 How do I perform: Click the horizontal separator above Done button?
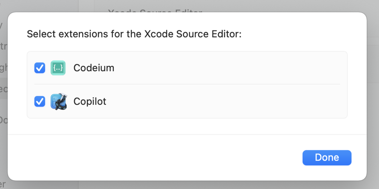tap(187, 135)
